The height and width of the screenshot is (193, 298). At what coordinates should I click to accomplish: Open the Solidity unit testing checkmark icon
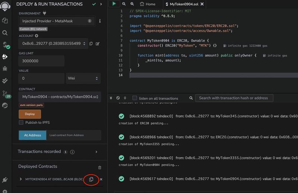[x=5, y=81]
